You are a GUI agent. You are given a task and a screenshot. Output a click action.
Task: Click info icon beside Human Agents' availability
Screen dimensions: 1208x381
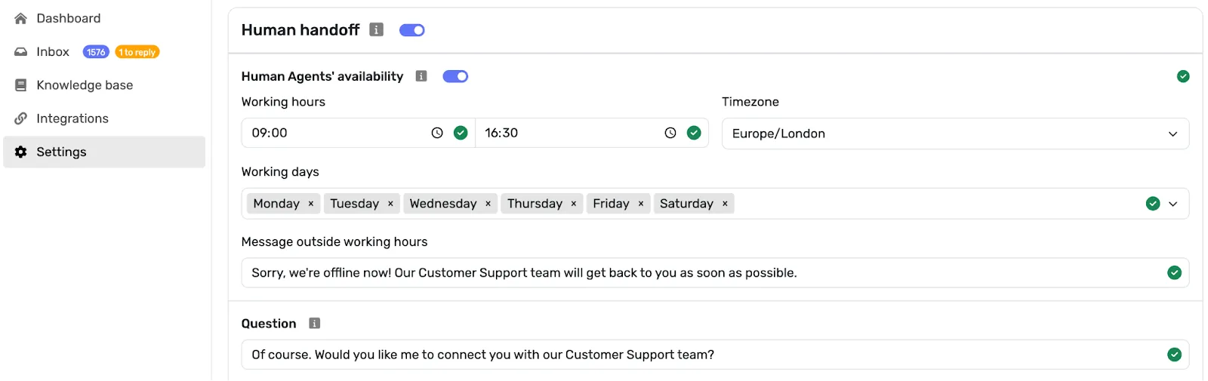pos(421,76)
